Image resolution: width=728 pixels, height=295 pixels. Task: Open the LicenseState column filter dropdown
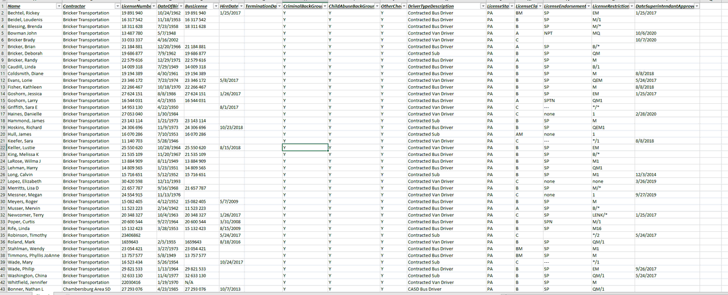pos(511,5)
